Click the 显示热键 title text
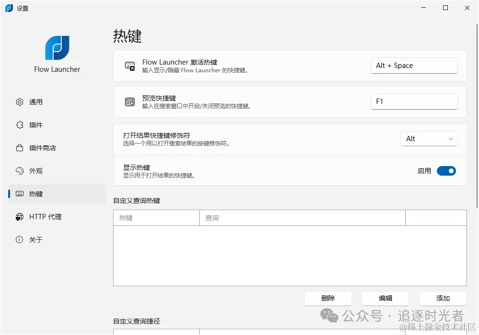479x335 pixels. point(137,167)
